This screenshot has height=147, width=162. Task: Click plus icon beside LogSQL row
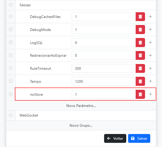tap(150, 42)
